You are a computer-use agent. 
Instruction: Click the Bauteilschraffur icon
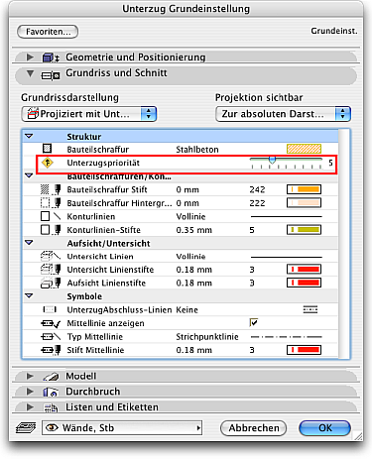pyautogui.click(x=48, y=149)
